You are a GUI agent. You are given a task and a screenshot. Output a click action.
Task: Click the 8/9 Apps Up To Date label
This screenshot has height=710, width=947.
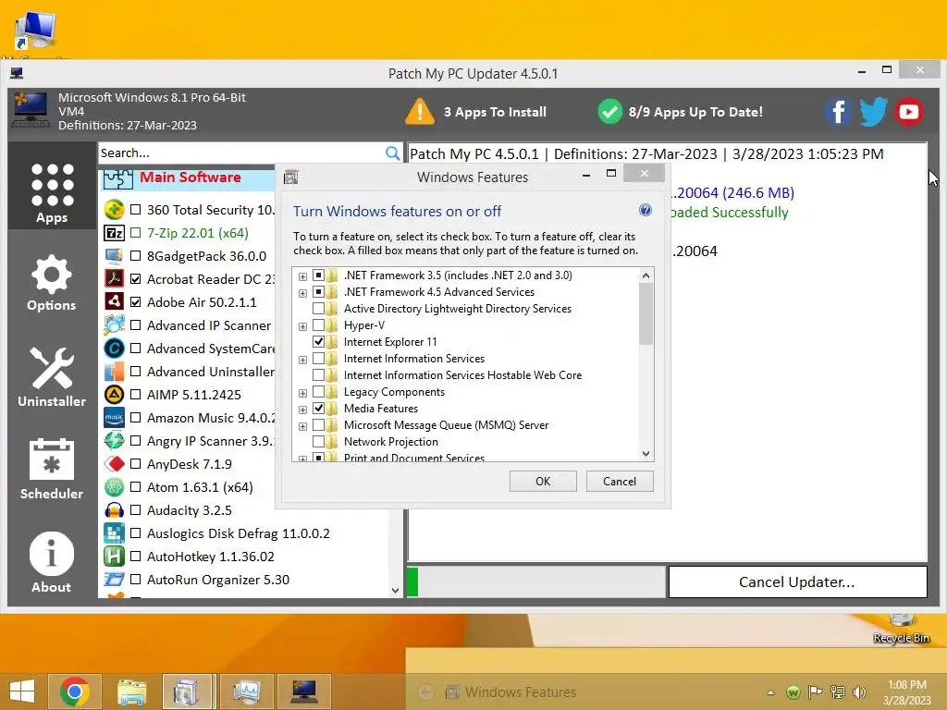point(695,112)
